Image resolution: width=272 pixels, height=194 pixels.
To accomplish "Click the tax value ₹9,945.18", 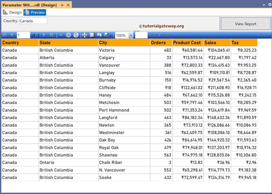I will click(247, 178).
